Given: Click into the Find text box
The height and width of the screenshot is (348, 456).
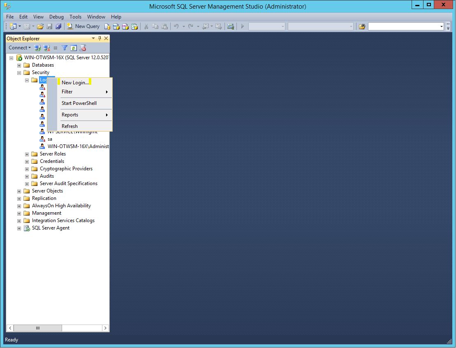Looking at the screenshot, I should [404, 26].
